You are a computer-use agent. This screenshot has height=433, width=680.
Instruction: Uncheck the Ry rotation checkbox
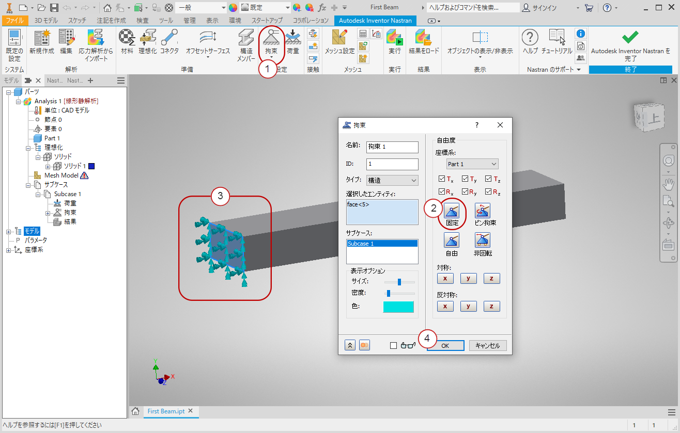pos(465,192)
